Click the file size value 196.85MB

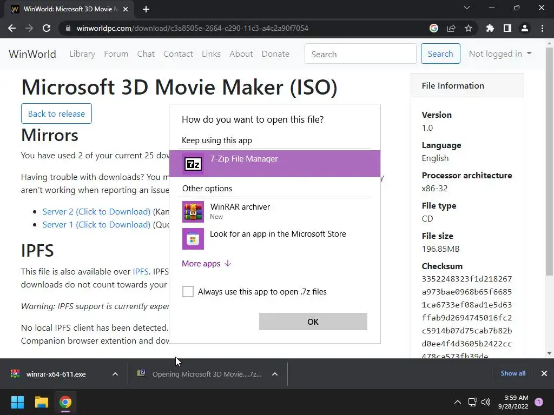(x=440, y=249)
